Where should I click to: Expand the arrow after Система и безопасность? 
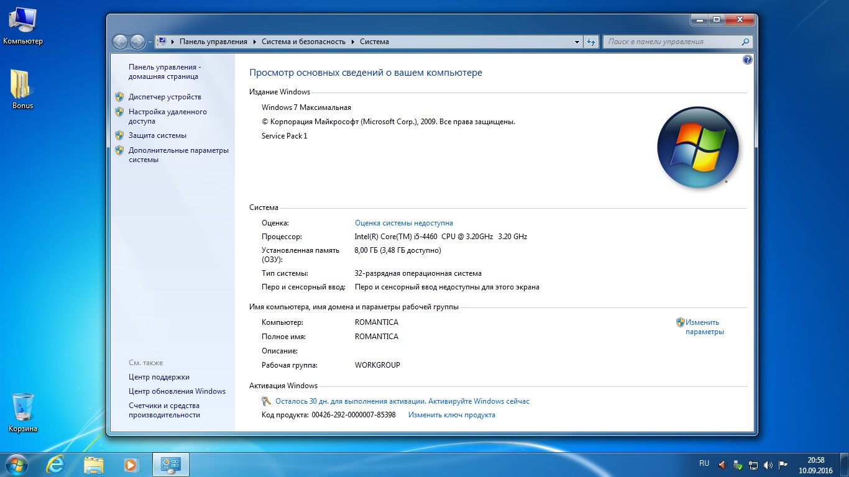(x=352, y=42)
